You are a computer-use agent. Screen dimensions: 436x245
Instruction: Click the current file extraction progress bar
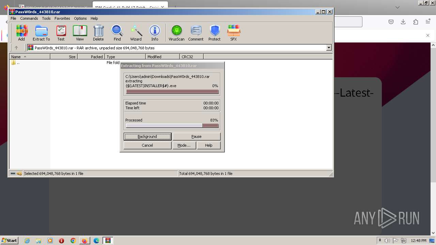[172, 92]
